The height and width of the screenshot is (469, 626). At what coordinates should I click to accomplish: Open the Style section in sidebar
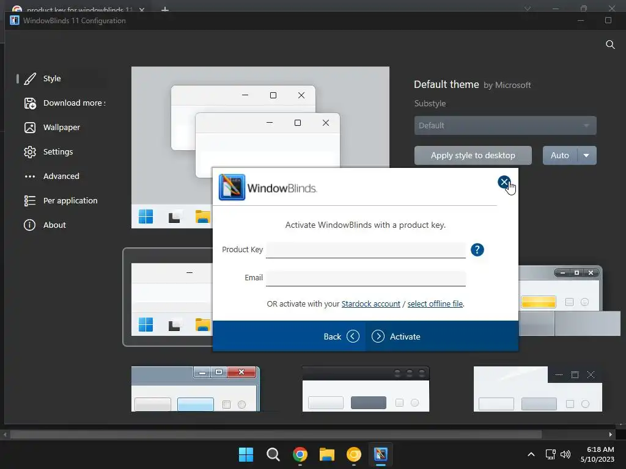pyautogui.click(x=52, y=79)
